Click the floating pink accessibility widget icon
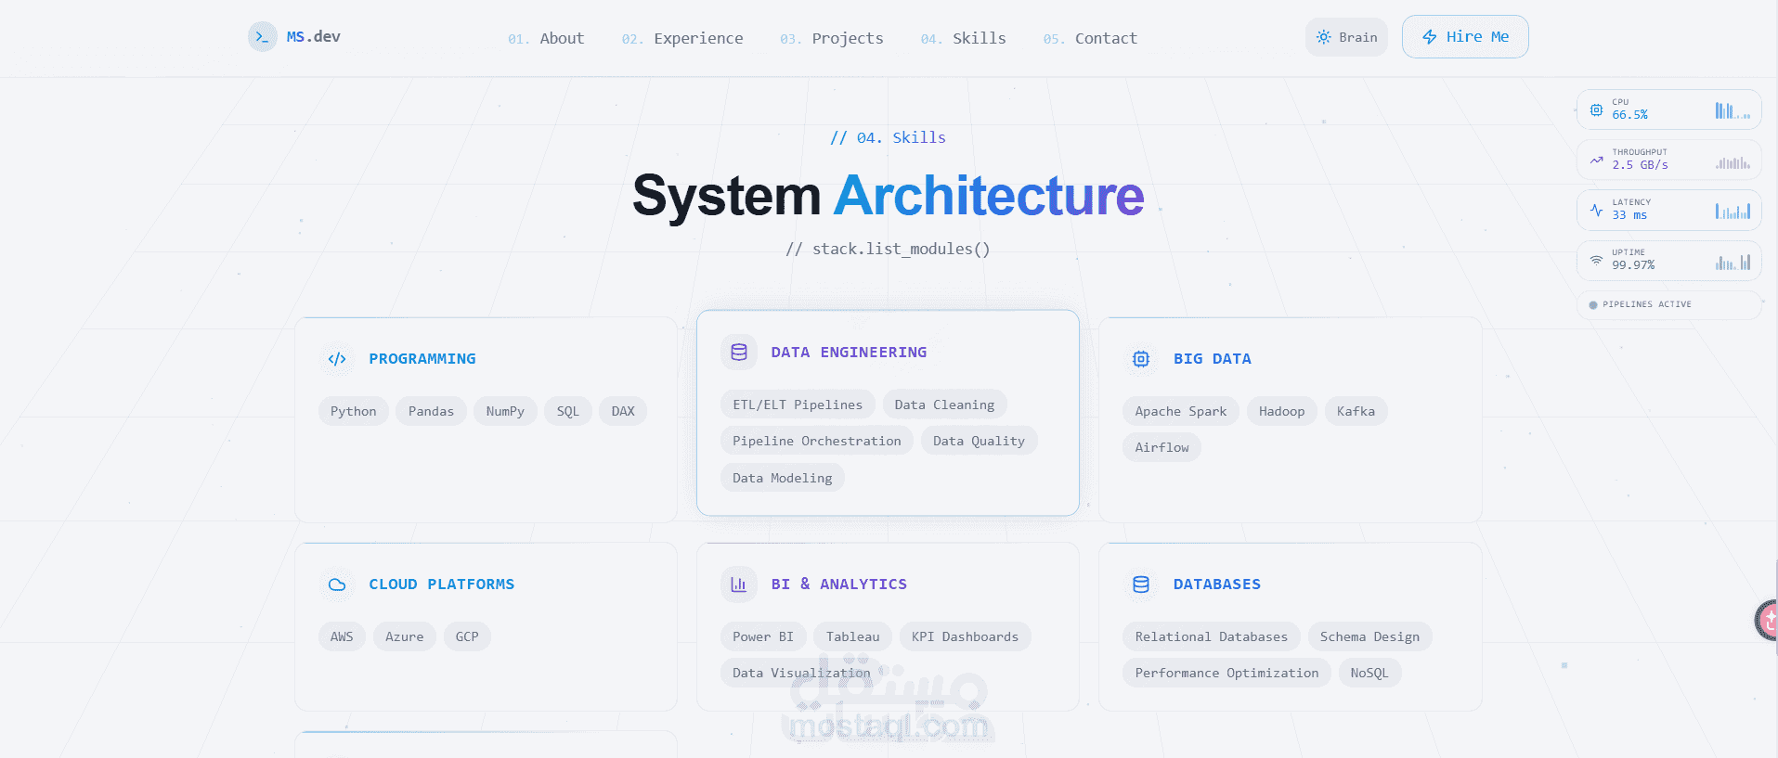 (x=1767, y=620)
